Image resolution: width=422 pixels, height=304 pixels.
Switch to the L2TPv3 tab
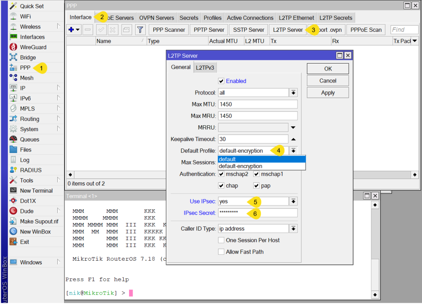[205, 68]
